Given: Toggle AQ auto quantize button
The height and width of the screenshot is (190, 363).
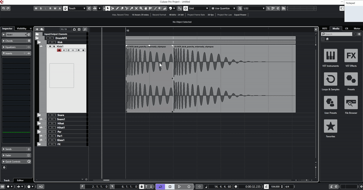Looking at the screenshot, I should [41, 187].
